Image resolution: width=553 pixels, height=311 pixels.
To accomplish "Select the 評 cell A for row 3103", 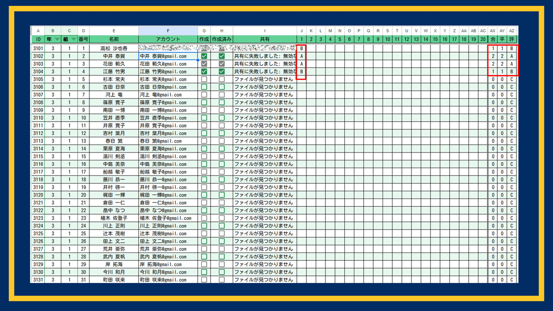I will point(512,64).
